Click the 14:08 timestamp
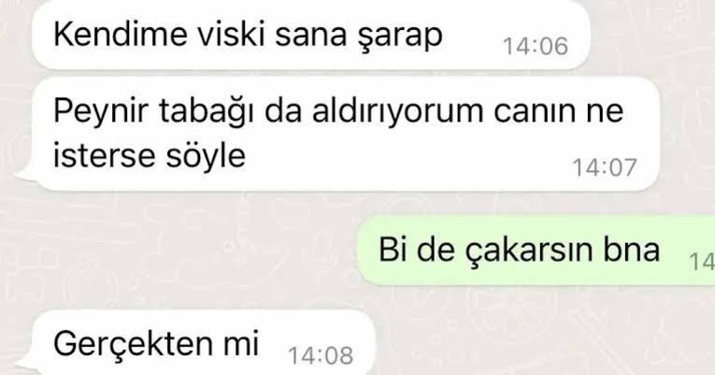 tap(321, 355)
